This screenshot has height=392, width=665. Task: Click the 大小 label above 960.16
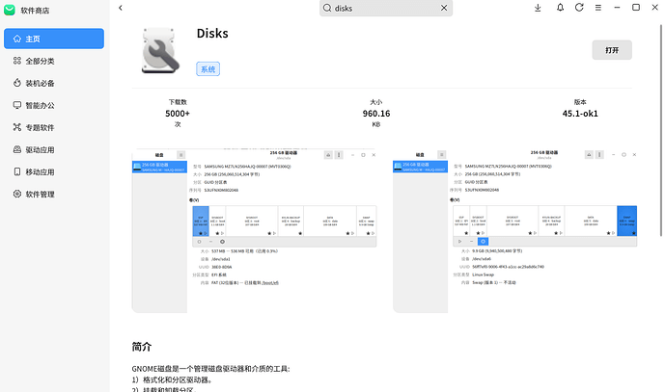(376, 102)
